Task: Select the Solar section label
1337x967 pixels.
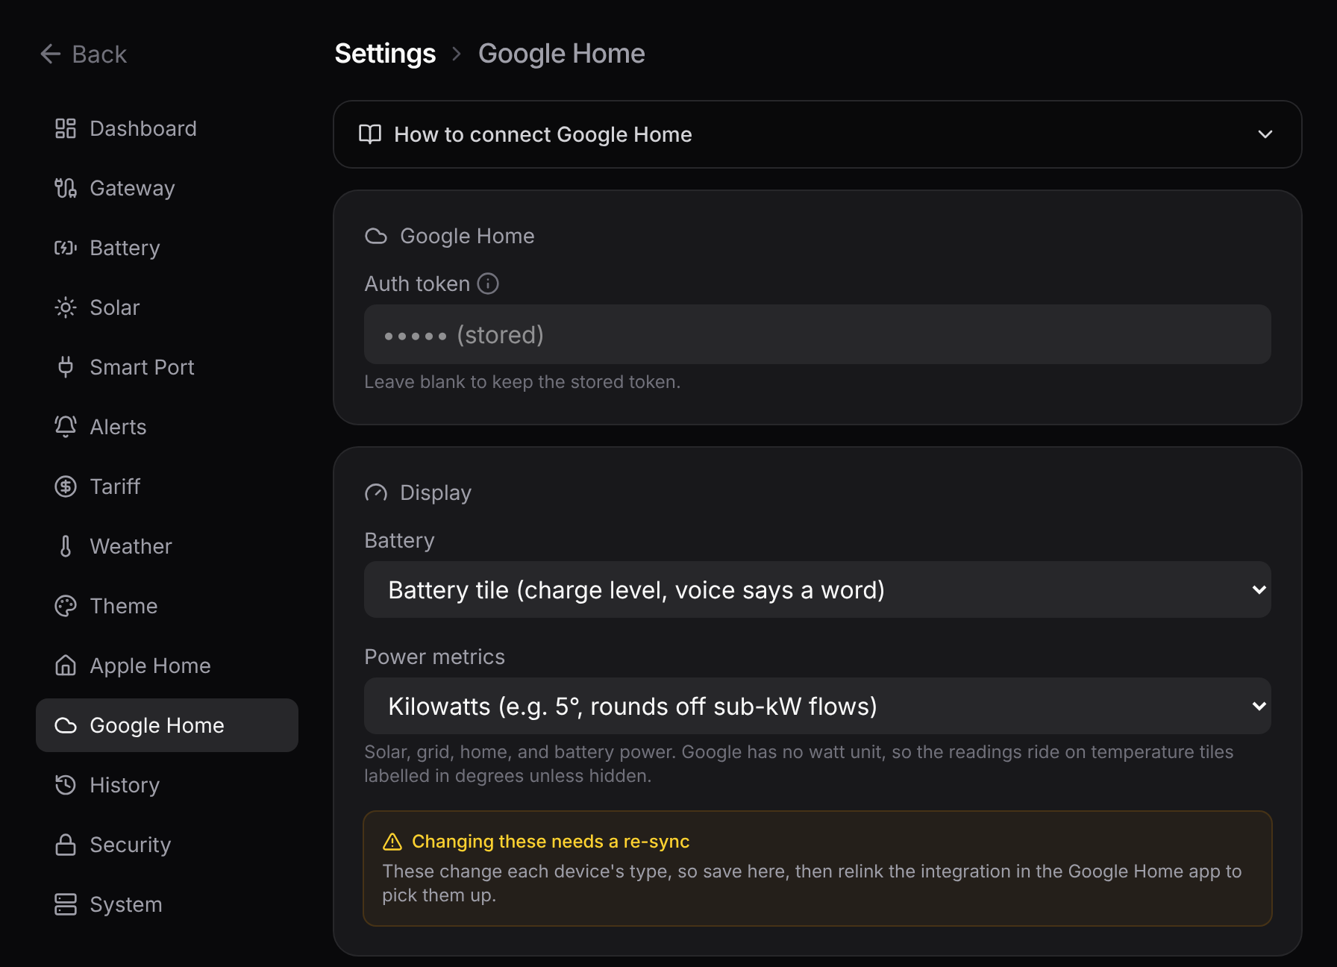Action: [x=115, y=307]
